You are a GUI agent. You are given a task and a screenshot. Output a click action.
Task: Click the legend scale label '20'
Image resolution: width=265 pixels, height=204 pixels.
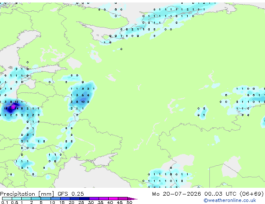pos(71,202)
